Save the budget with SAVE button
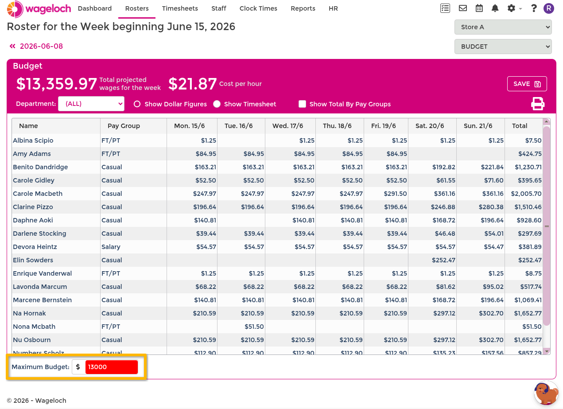Image resolution: width=563 pixels, height=409 pixels. click(x=527, y=84)
